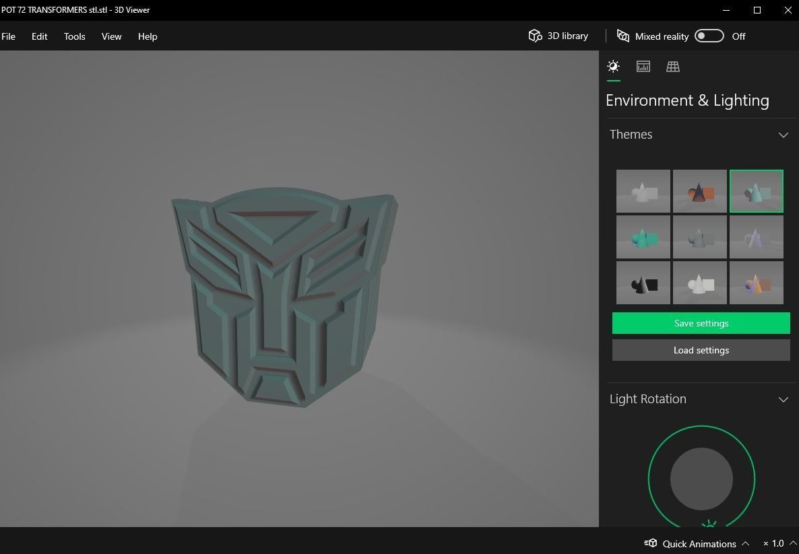Select the orange and purple theme thumbnail
Image resolution: width=799 pixels, height=554 pixels.
(x=756, y=283)
